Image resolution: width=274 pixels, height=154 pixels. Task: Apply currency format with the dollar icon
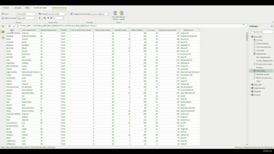(40, 18)
